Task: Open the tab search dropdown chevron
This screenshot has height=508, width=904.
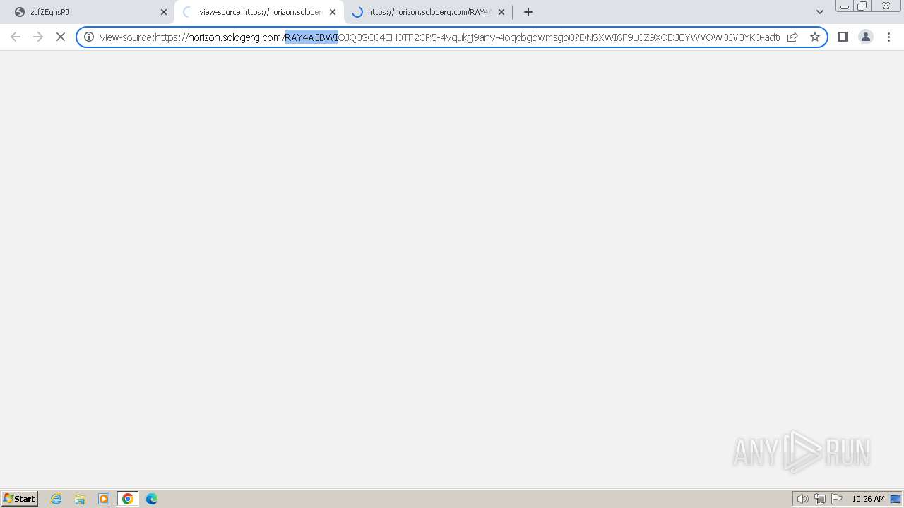Action: click(820, 12)
